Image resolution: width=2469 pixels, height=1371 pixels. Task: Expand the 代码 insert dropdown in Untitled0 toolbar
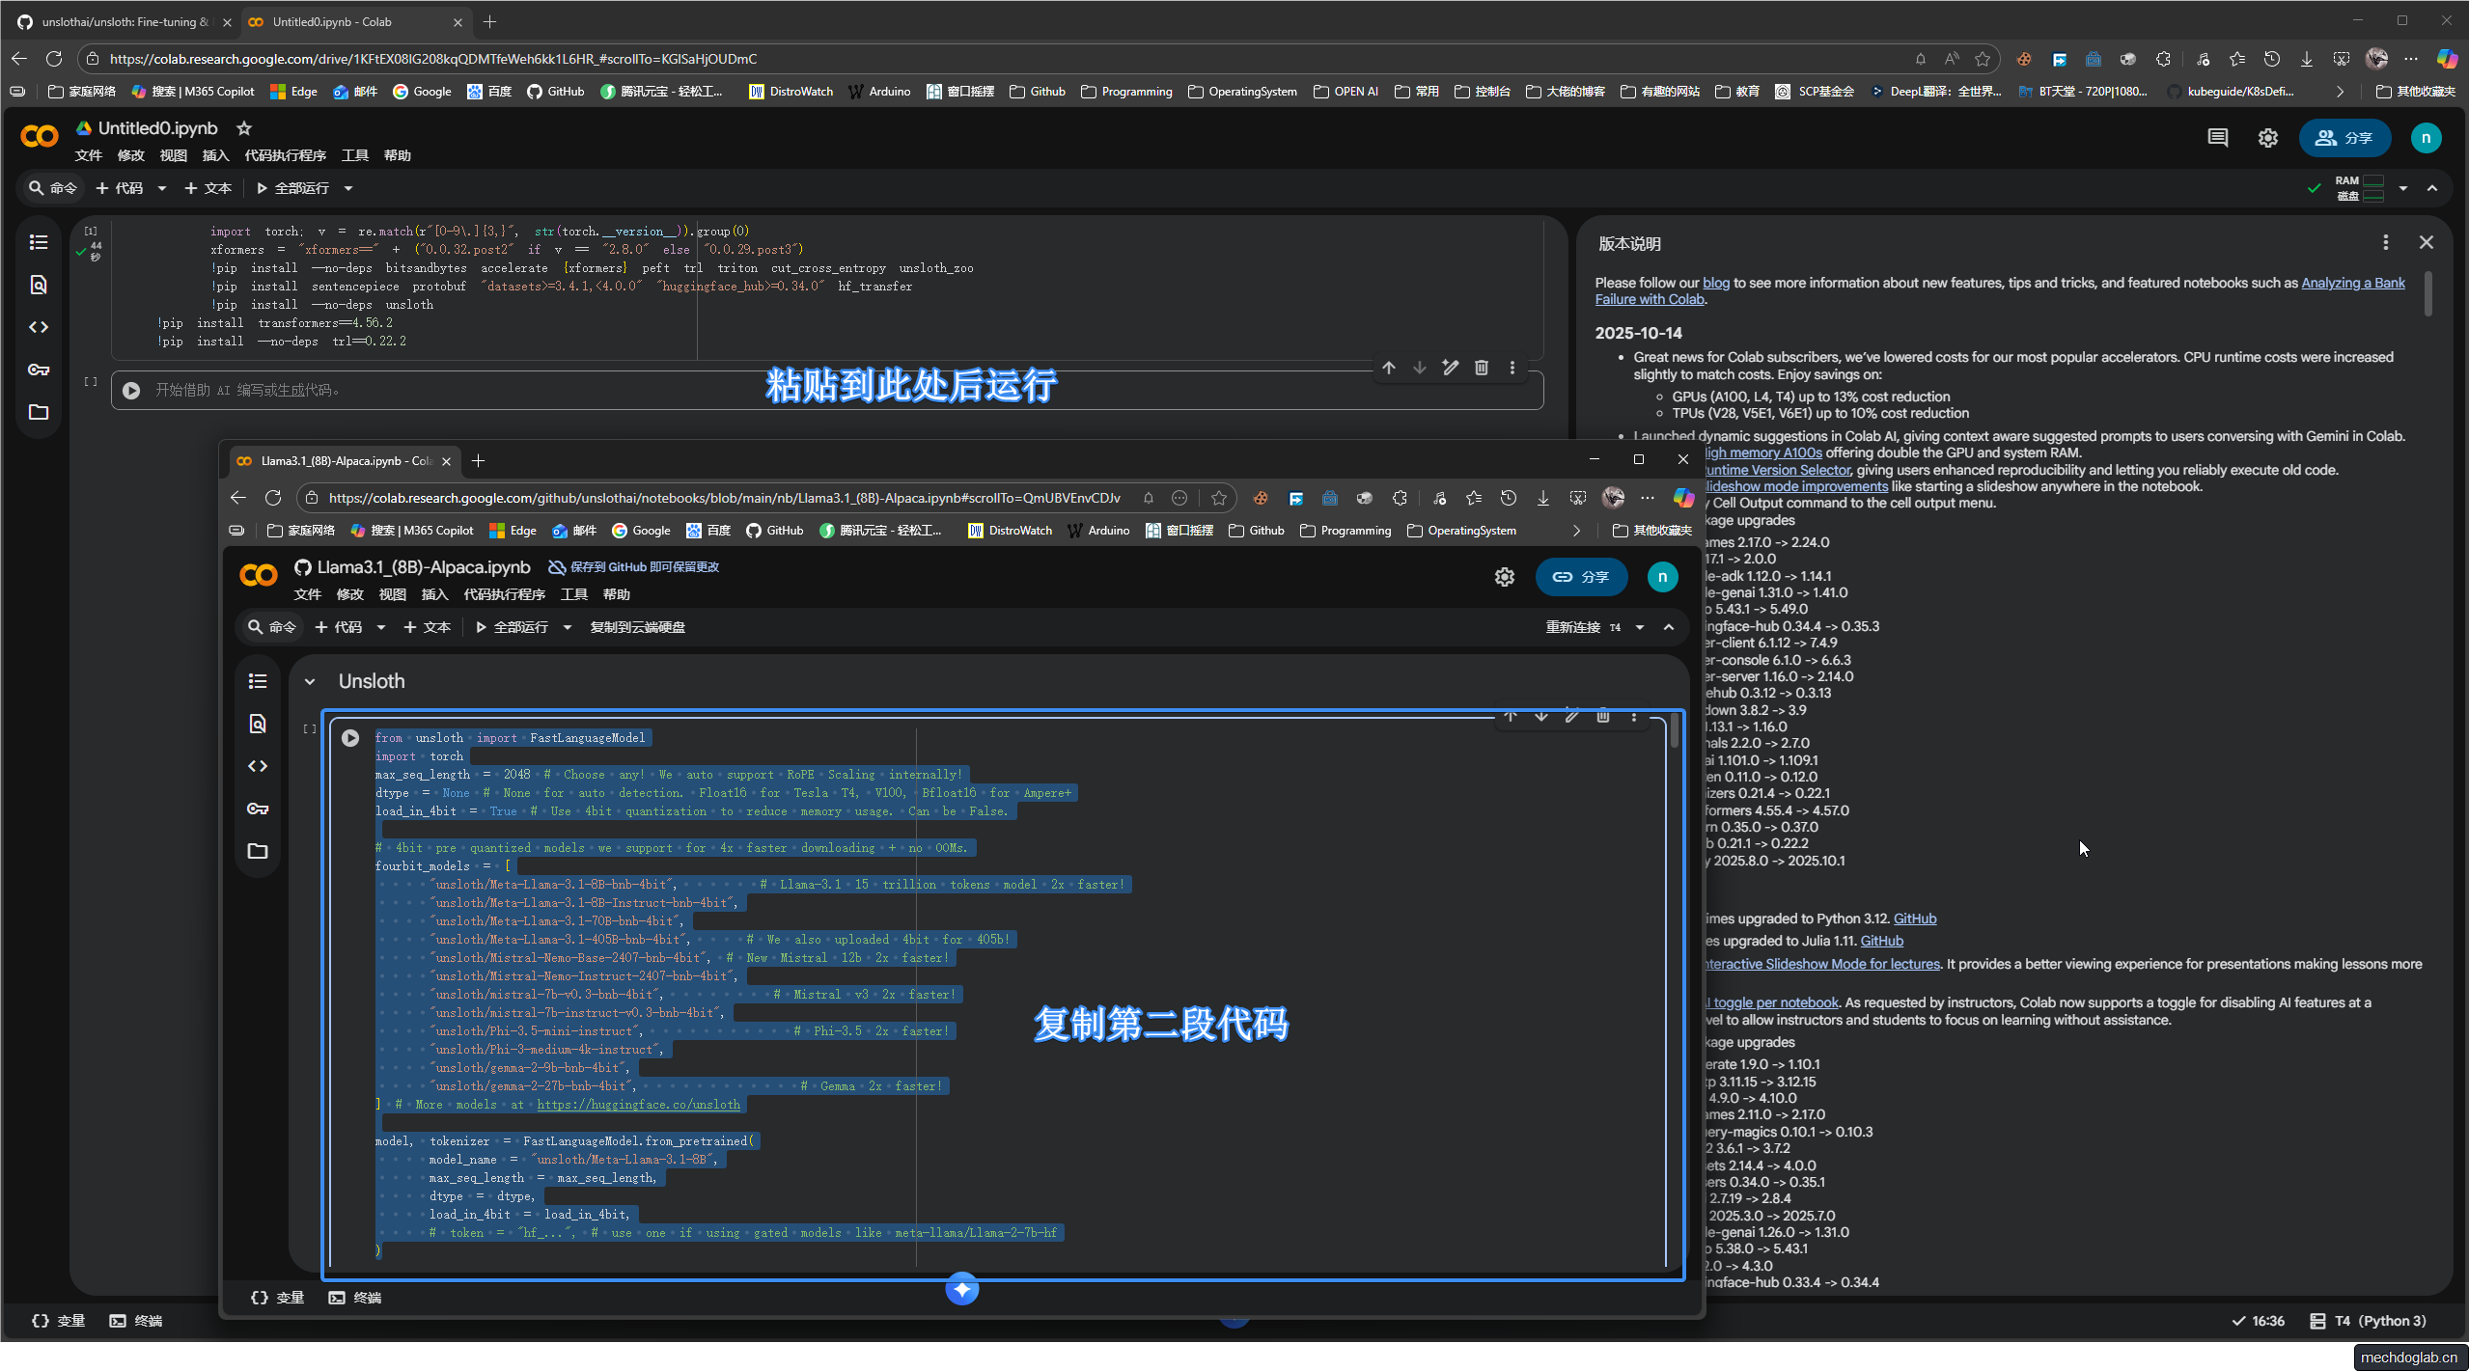point(162,188)
